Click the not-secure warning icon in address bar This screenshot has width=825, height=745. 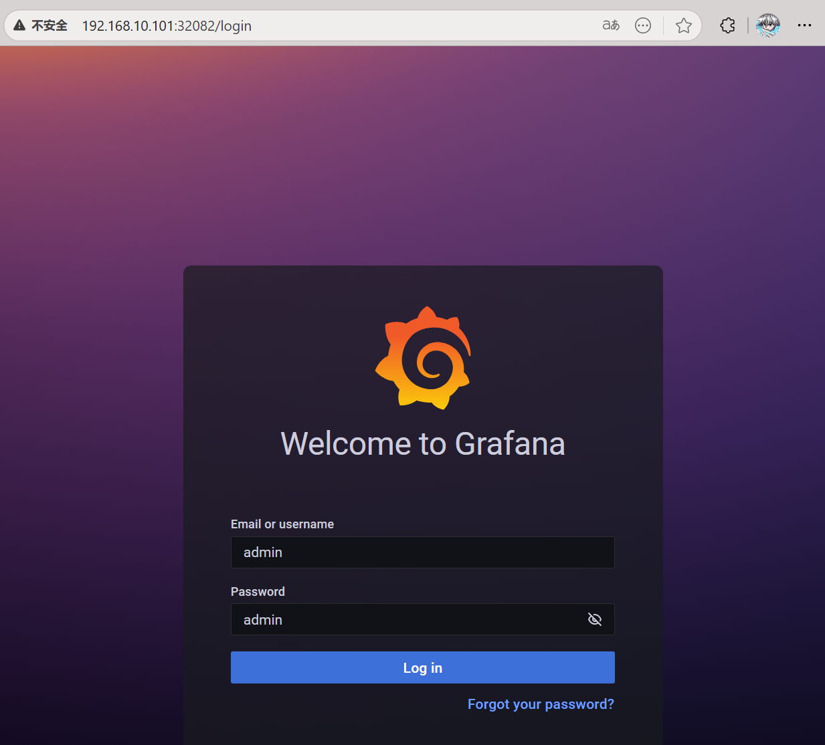[x=19, y=25]
